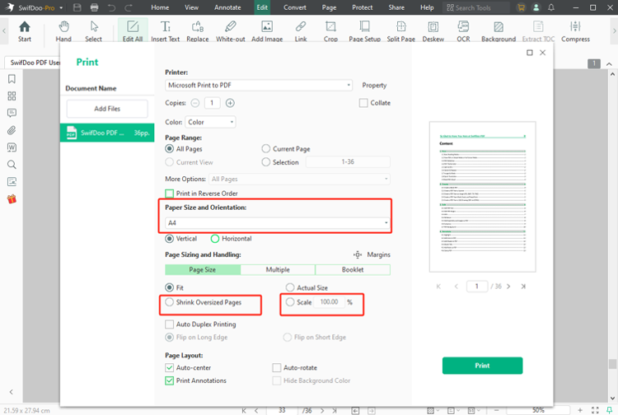618x415 pixels.
Task: Click the green Print button
Action: 482,366
